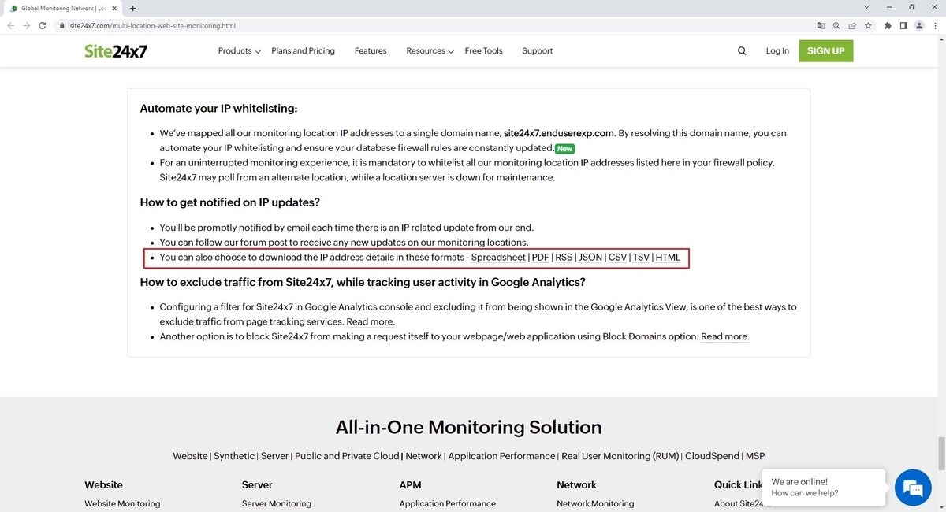Open Website Monitoring footer link
Image resolution: width=946 pixels, height=512 pixels.
point(122,503)
